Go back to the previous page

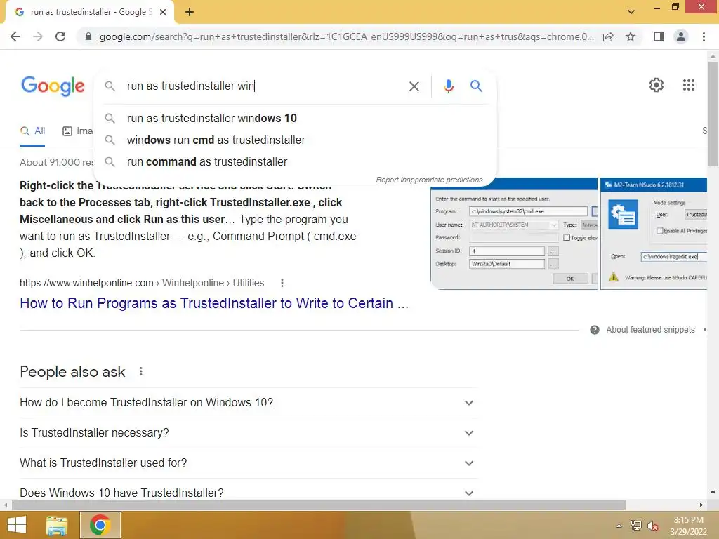tap(15, 36)
